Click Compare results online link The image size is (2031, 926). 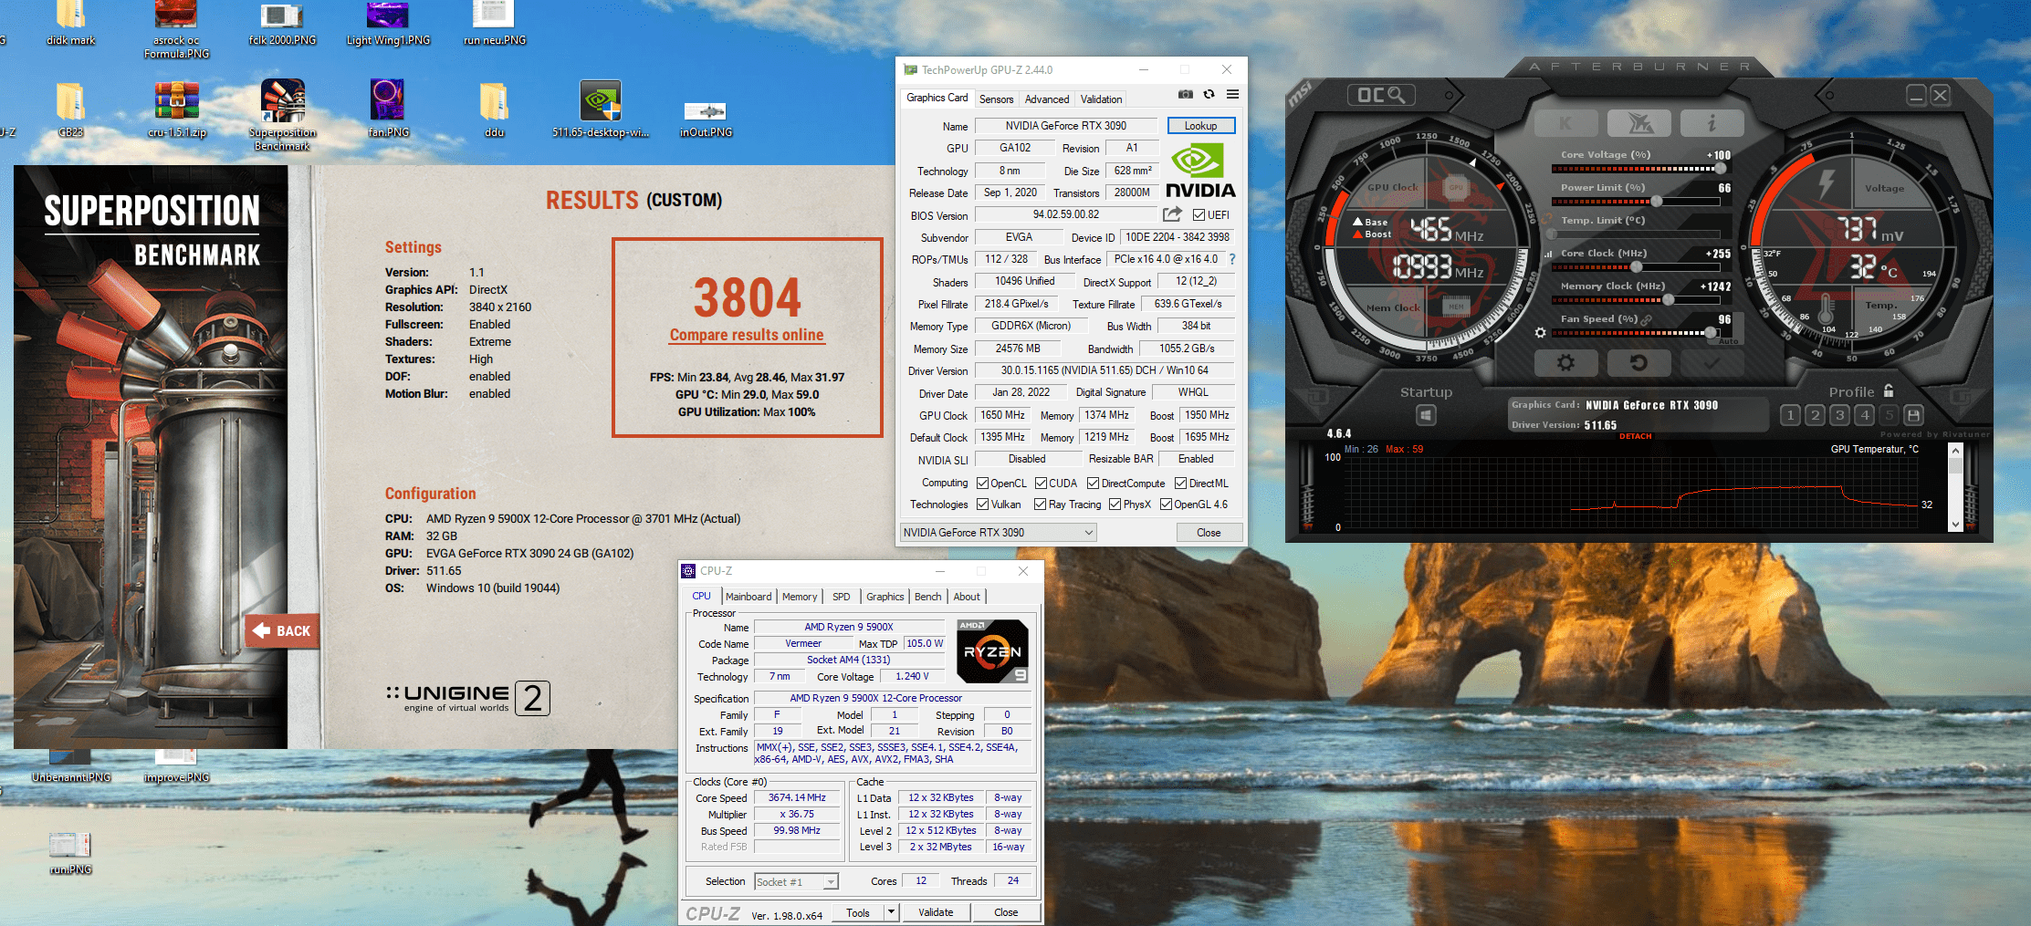[747, 335]
